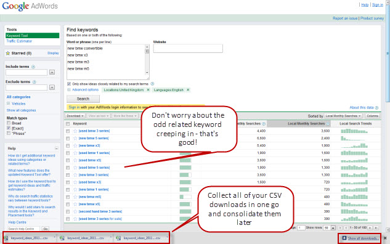Open the More like these dropdown

pos(125,116)
